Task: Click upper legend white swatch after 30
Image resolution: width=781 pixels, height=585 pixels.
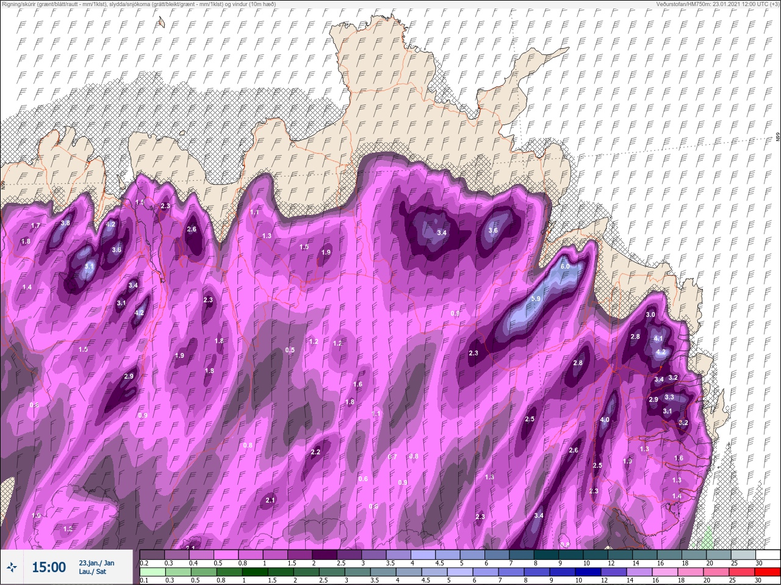Action: (x=769, y=555)
